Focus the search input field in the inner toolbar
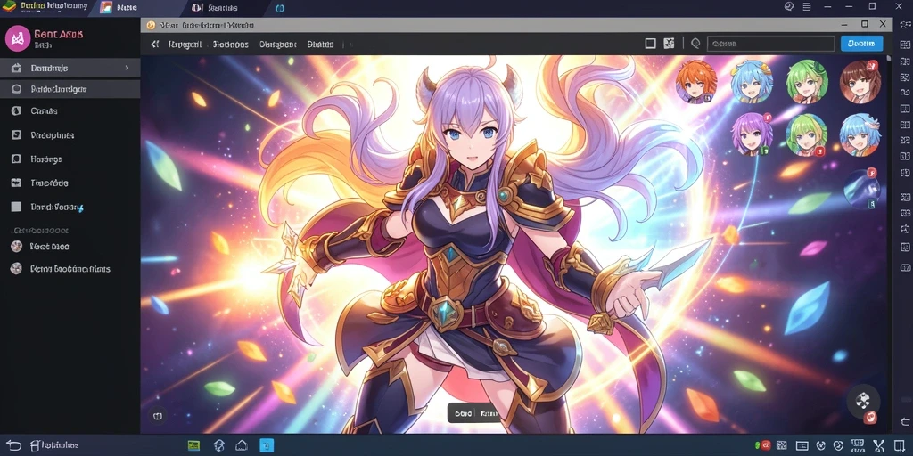Viewport: 913px width, 456px height. coord(770,44)
